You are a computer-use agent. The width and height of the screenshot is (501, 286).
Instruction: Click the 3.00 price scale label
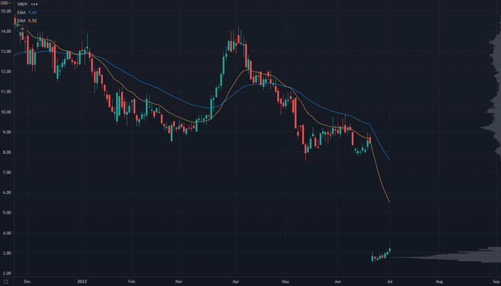7,253
